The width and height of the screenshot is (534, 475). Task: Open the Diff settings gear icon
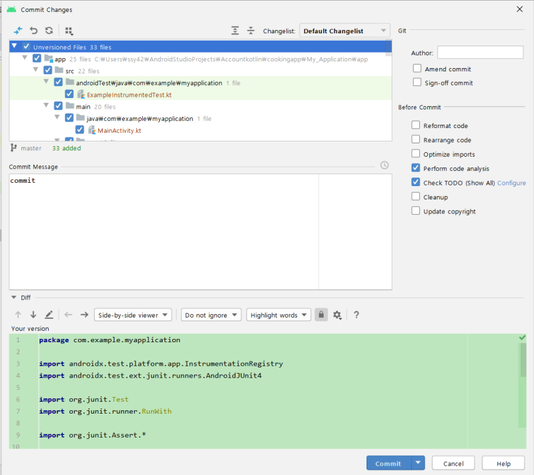(x=337, y=314)
